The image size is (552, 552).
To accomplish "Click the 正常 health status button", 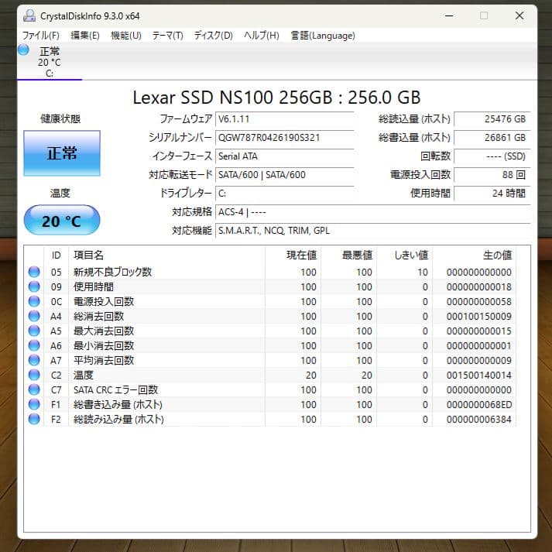I will point(62,153).
